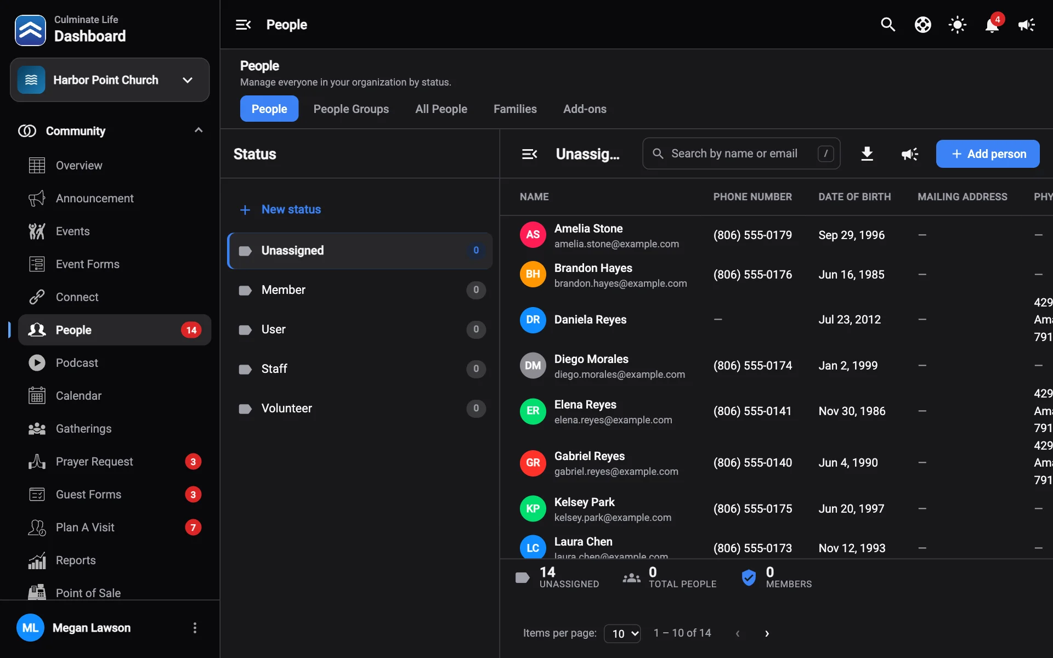Download the people list
The height and width of the screenshot is (658, 1053).
(867, 154)
